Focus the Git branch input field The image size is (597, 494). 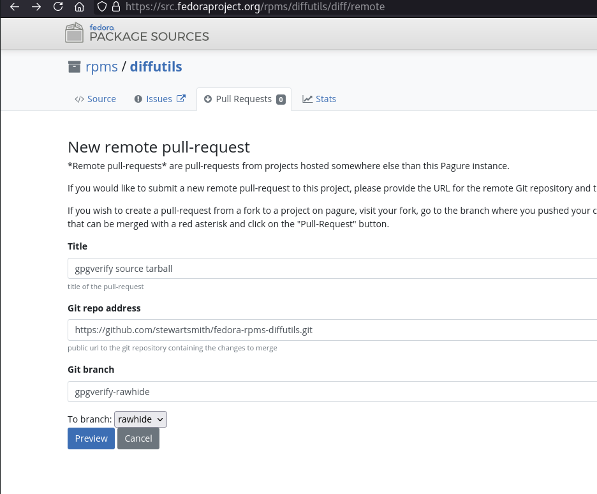pyautogui.click(x=332, y=391)
